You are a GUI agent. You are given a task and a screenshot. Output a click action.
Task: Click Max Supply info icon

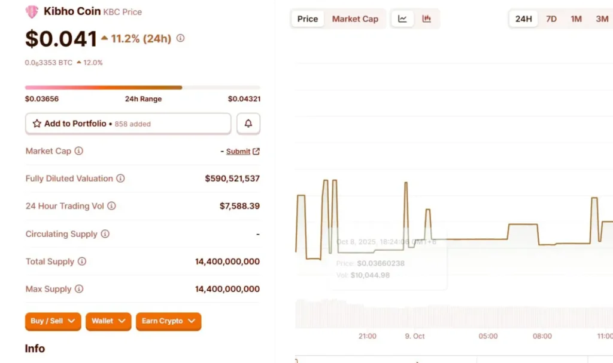(x=79, y=289)
